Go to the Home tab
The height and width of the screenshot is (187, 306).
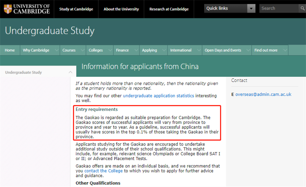pyautogui.click(x=10, y=50)
